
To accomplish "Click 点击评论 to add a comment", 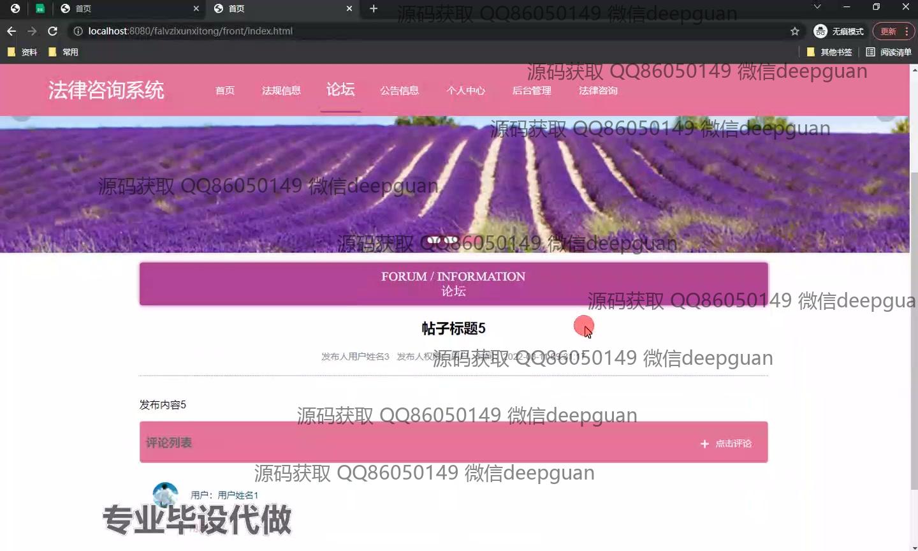I will coord(726,443).
